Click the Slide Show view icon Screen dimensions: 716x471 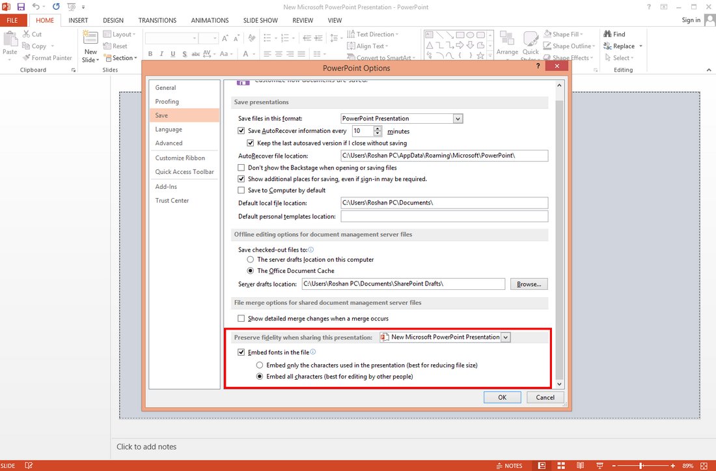pyautogui.click(x=599, y=465)
